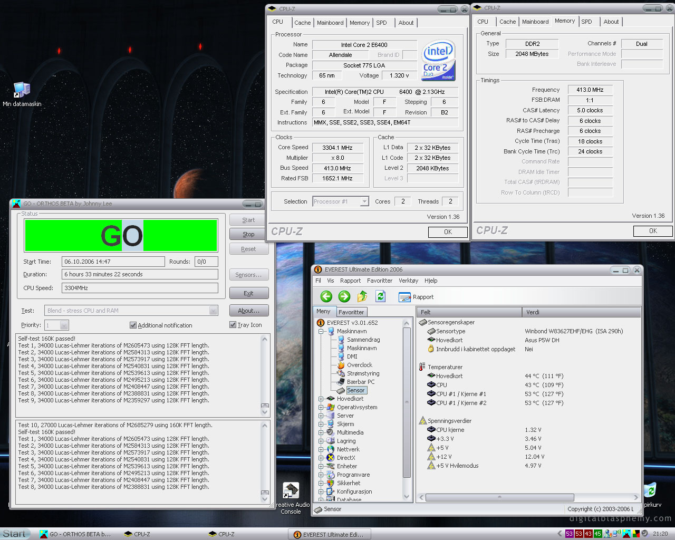The image size is (675, 540).
Task: Click the Operativsystem Windows icon in tree
Action: (330, 407)
